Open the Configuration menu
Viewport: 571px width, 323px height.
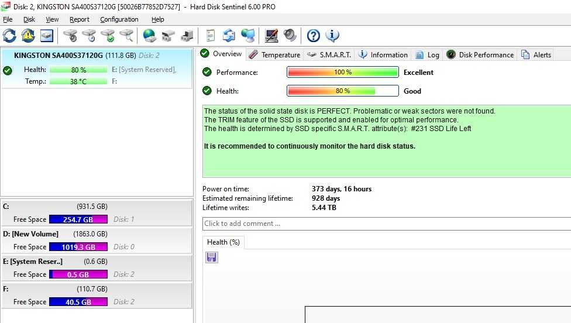(119, 19)
